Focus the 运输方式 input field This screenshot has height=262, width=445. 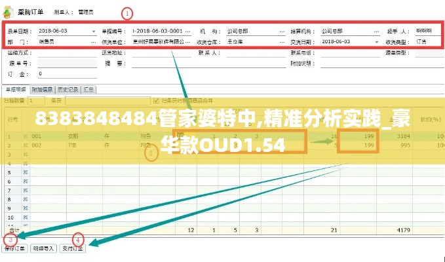[68, 53]
